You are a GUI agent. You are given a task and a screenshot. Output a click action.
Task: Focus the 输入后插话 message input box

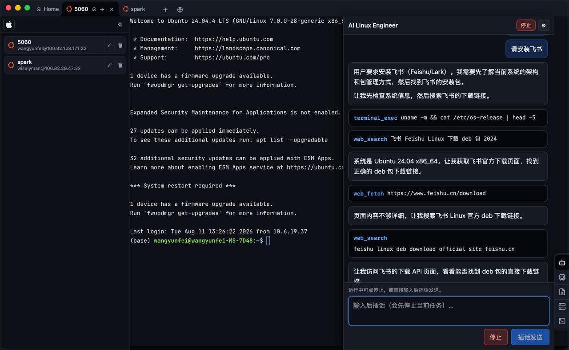449,311
